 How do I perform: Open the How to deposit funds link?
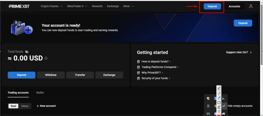click(x=155, y=61)
